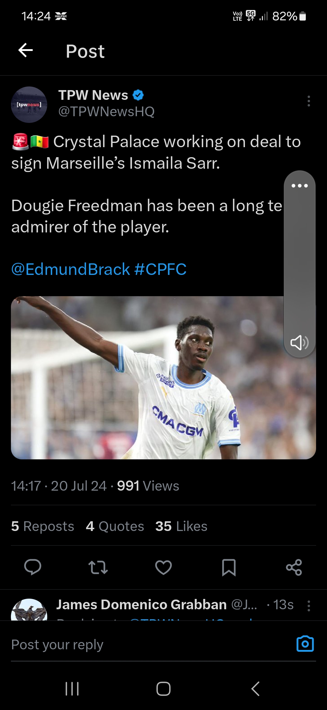
Task: Open TPW News profile avatar
Action: [x=29, y=105]
